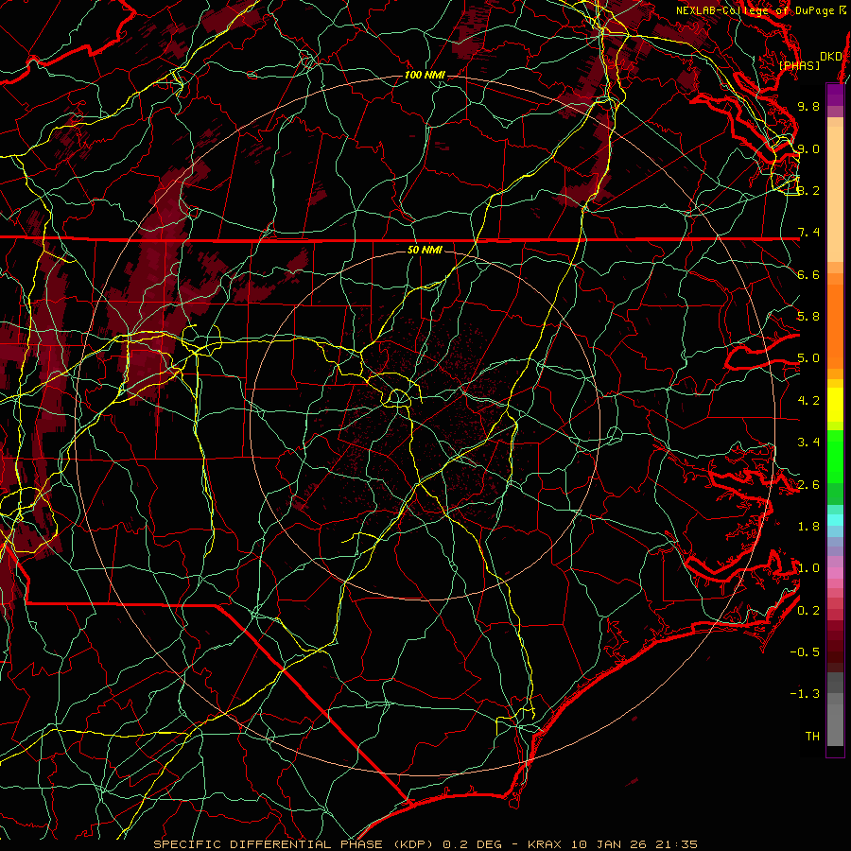Click the 4.2 value on color scale

808,401
